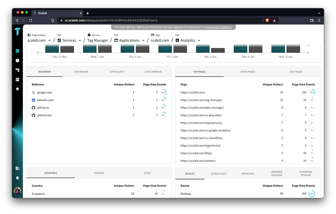Screen dimensions: 336x214
Task: Click the https://scale8.com/ 35% progress ring
Action: click(312, 92)
